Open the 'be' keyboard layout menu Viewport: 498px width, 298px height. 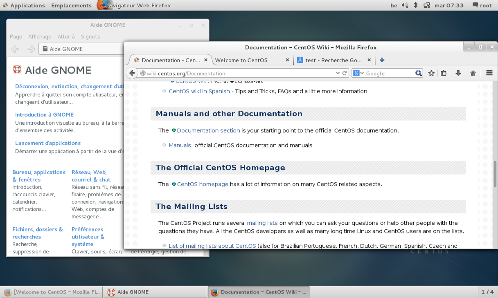point(394,5)
